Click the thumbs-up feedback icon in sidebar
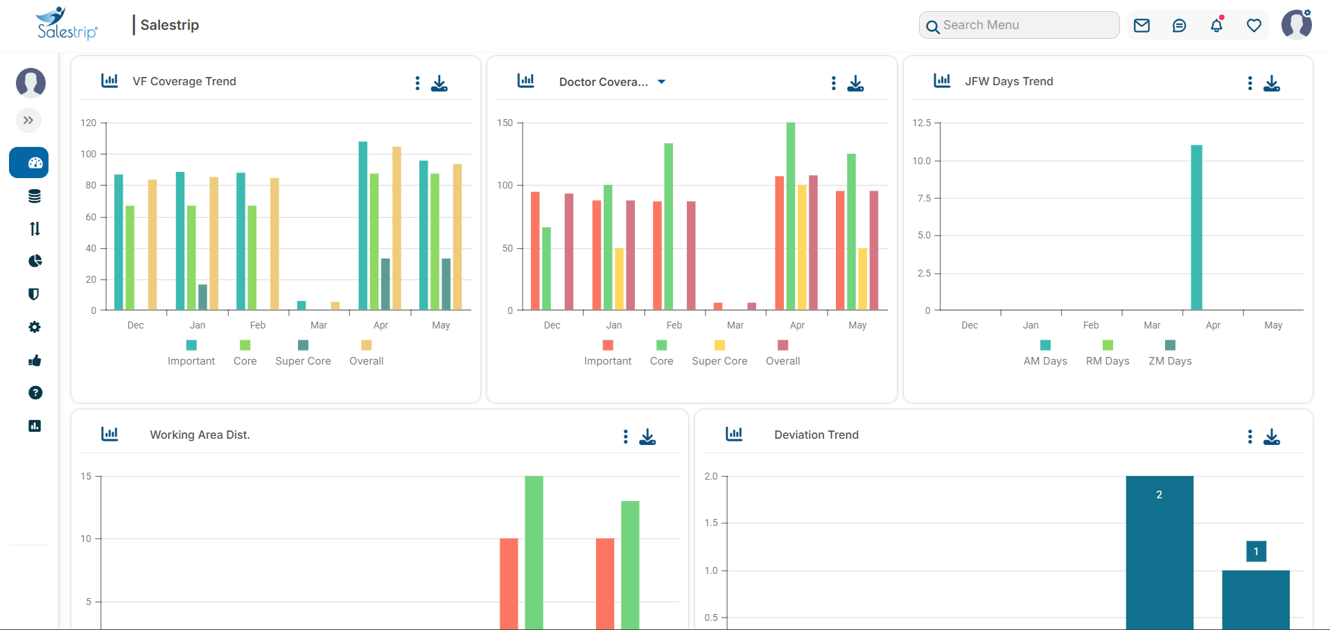Image resolution: width=1330 pixels, height=630 pixels. click(34, 360)
